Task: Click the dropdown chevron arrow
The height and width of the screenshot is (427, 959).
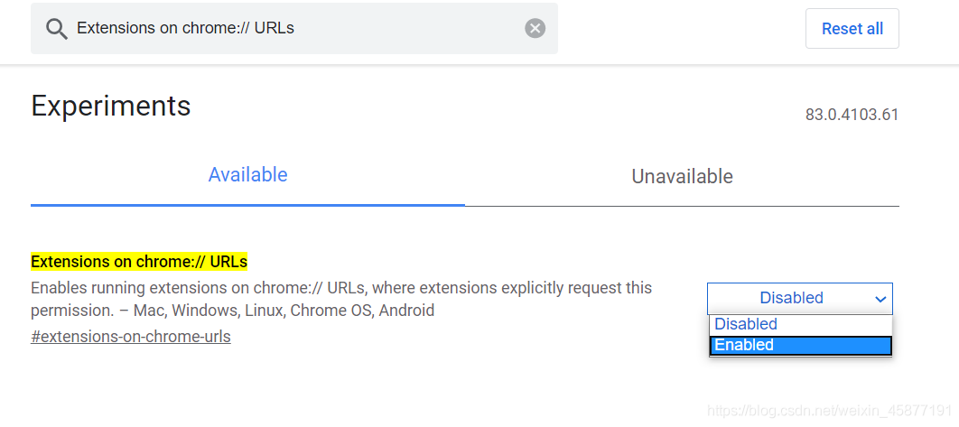Action: tap(880, 299)
